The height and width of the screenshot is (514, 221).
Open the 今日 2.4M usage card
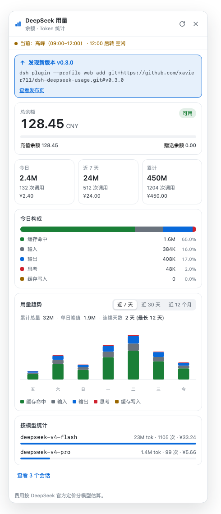coord(45,182)
